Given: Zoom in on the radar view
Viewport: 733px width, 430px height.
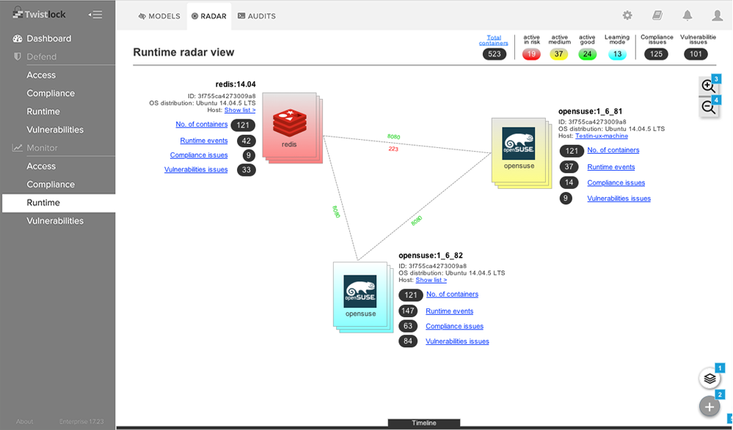Looking at the screenshot, I should coord(708,86).
